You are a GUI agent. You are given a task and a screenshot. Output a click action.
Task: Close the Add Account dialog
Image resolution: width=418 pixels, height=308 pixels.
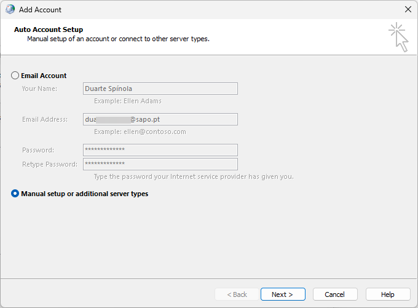click(x=408, y=10)
